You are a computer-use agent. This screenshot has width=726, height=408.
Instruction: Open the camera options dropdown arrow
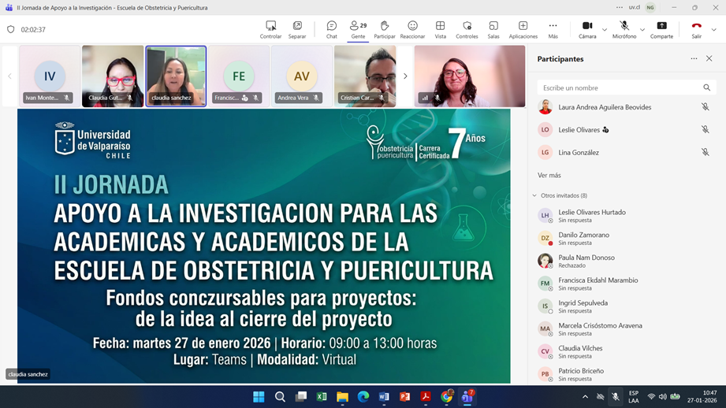tap(605, 30)
